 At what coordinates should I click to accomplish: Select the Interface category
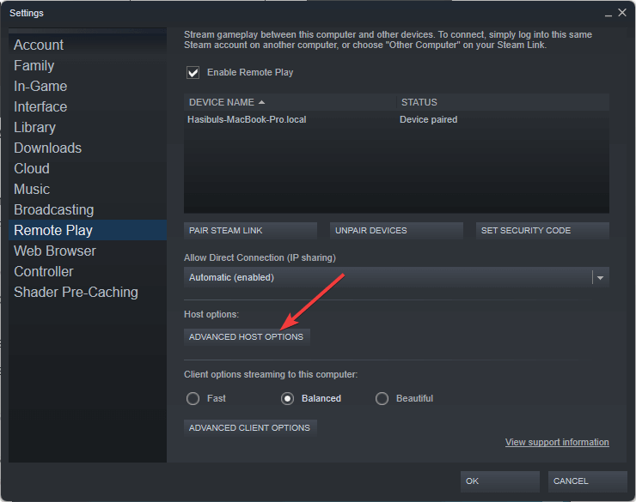[87, 107]
